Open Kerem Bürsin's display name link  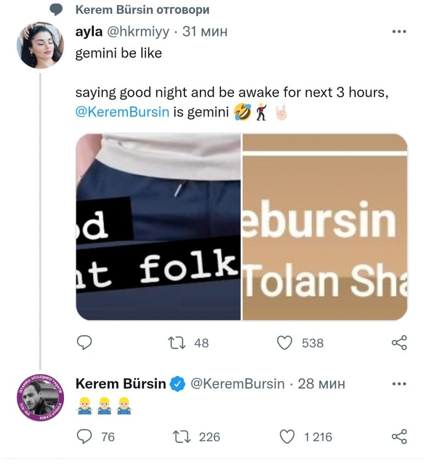point(120,383)
